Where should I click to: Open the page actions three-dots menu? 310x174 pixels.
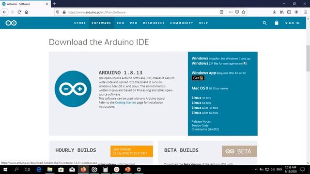(231, 12)
